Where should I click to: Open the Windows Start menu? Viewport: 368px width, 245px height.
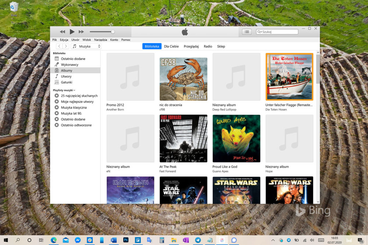pos(6,240)
